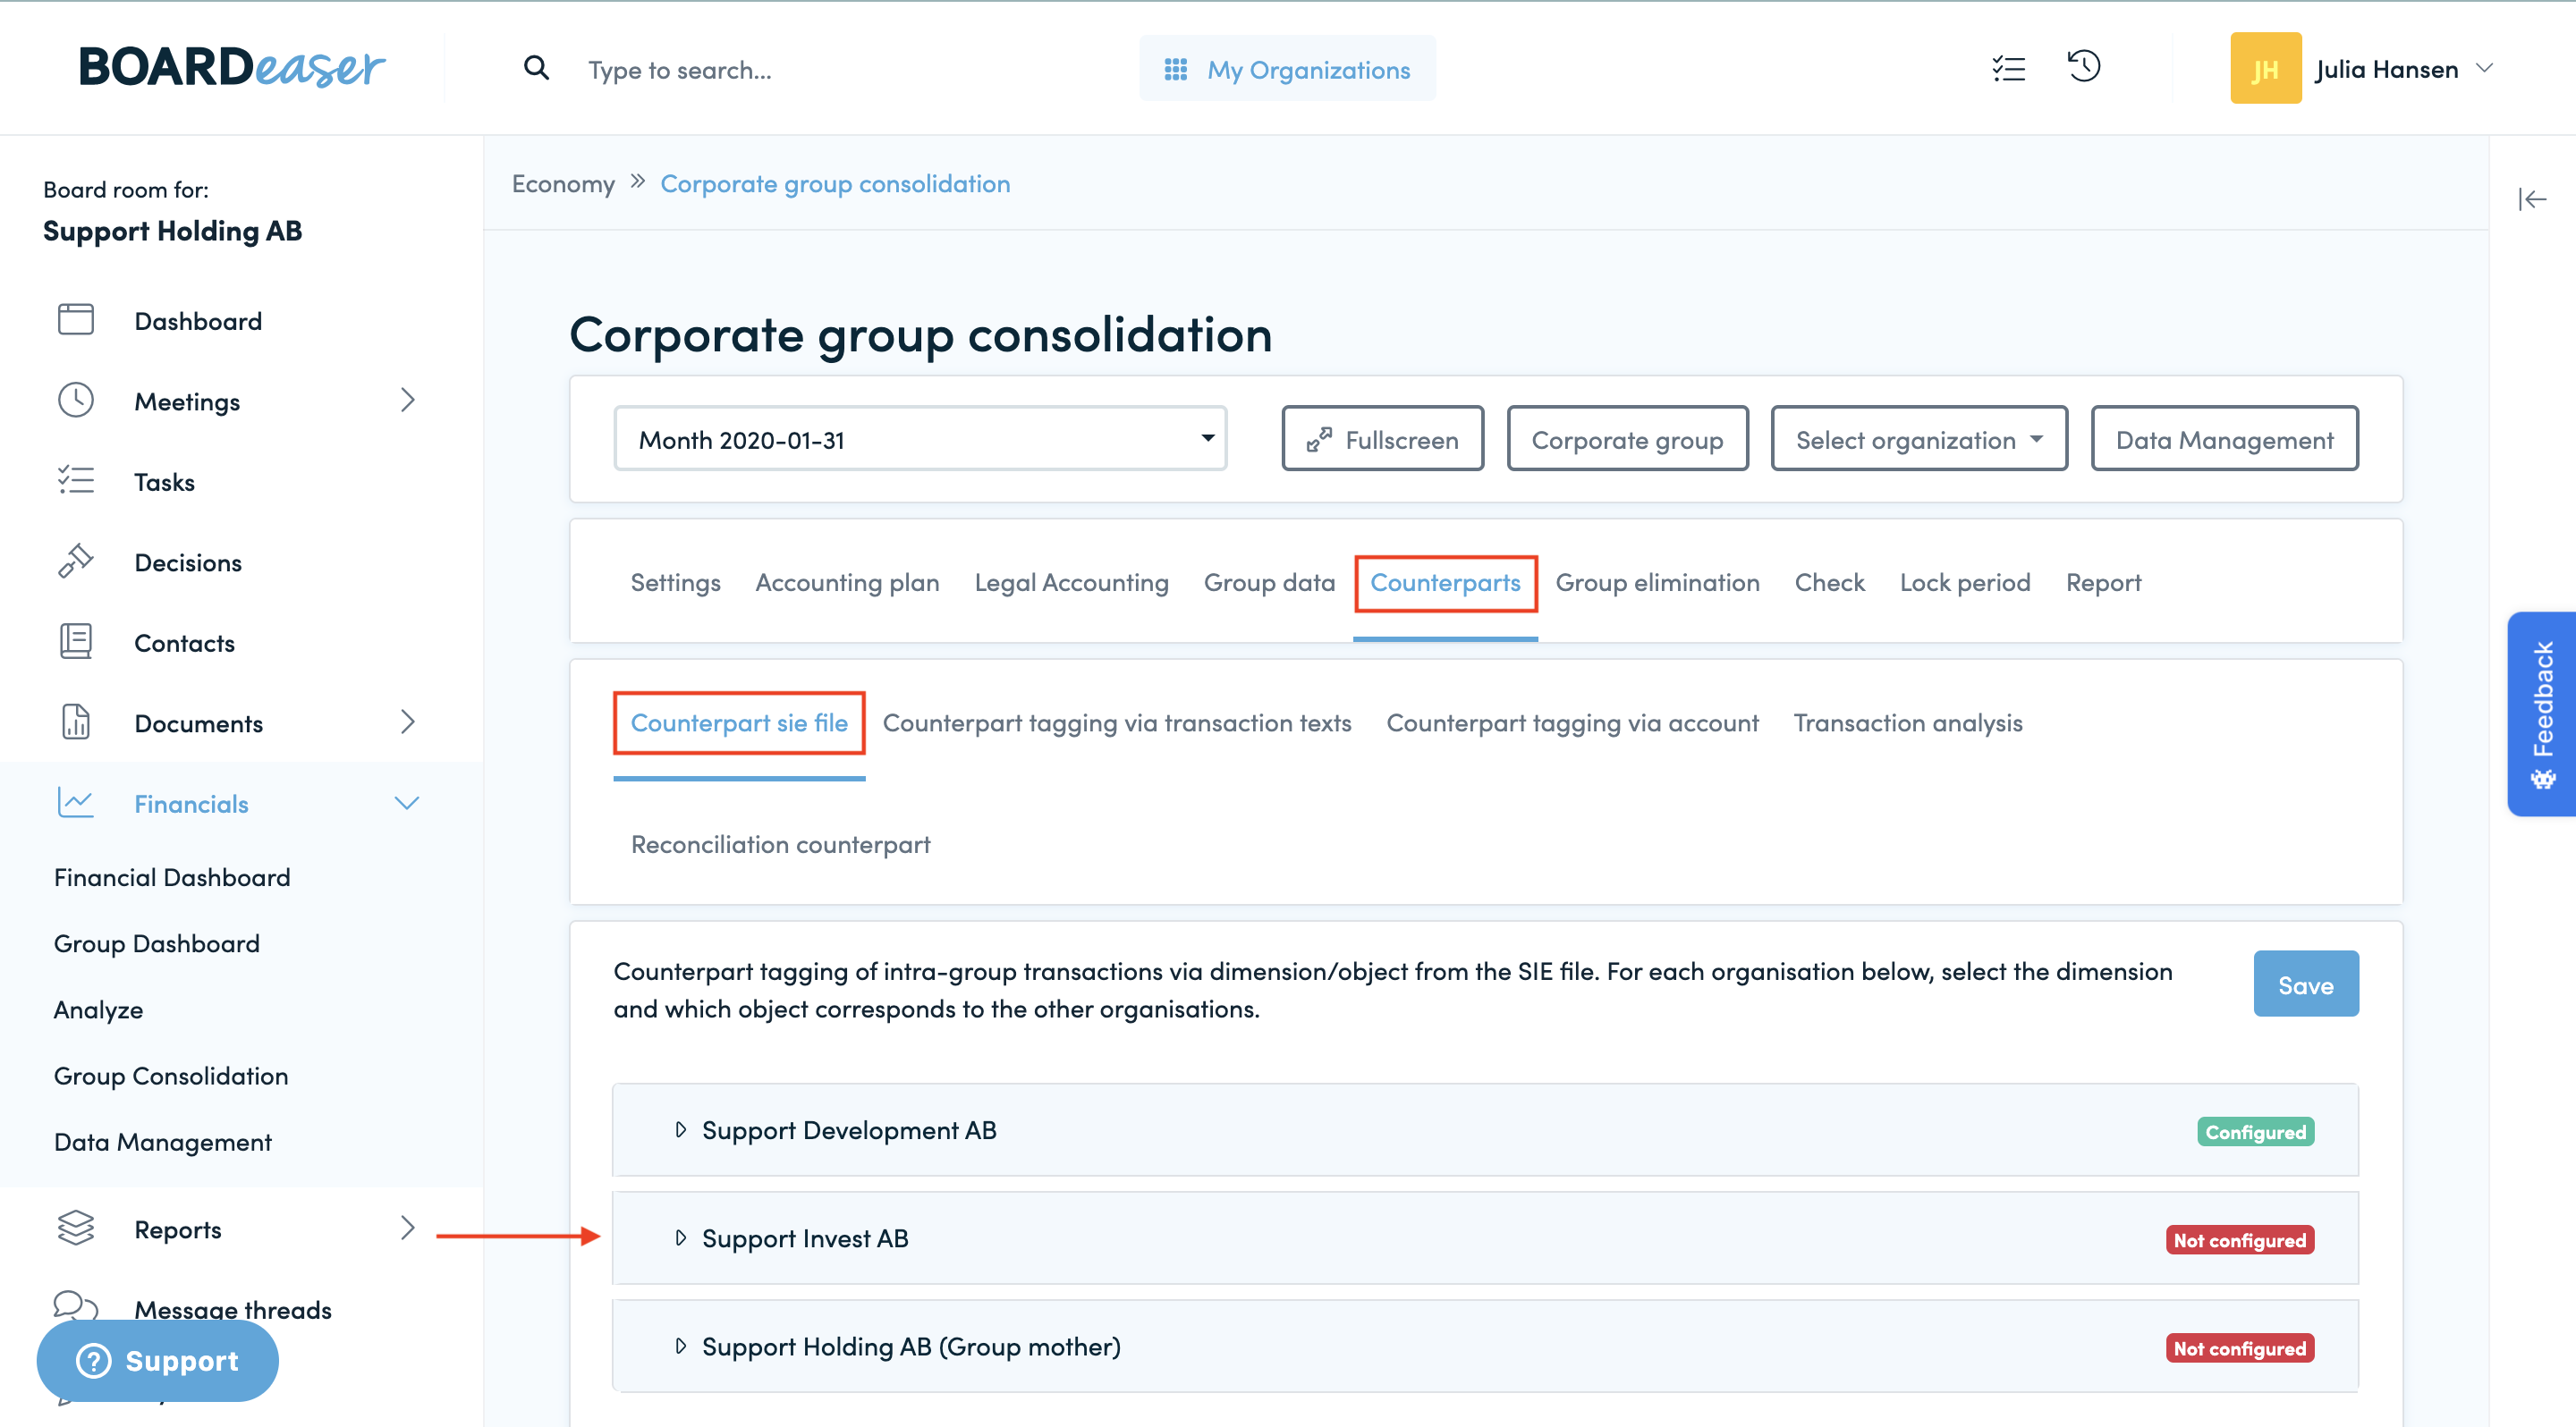2576x1427 pixels.
Task: Click the Reports layers icon
Action: tap(76, 1227)
